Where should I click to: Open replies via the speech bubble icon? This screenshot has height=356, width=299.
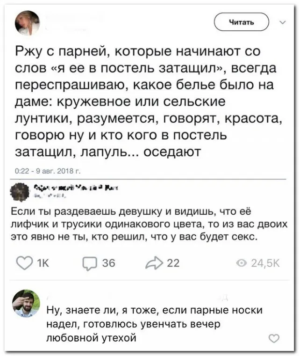tap(89, 264)
